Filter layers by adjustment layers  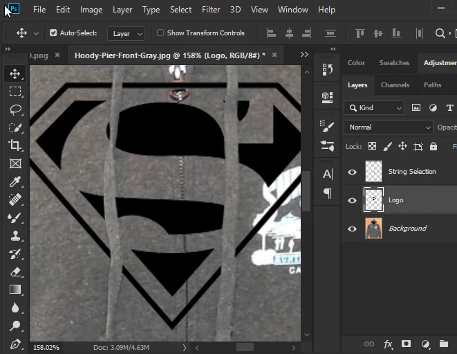click(x=433, y=108)
